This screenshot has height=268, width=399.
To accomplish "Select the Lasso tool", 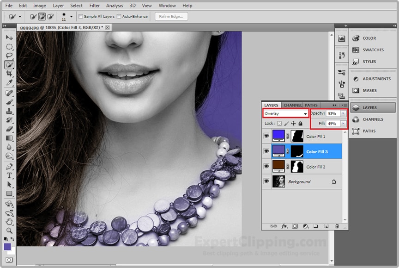I will [x=9, y=56].
